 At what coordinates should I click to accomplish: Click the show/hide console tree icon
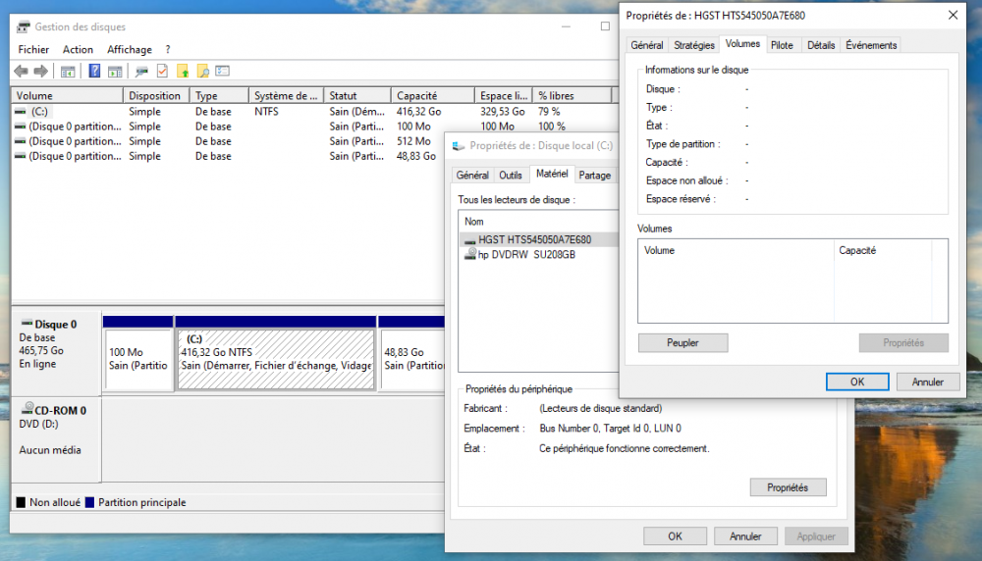click(x=68, y=71)
